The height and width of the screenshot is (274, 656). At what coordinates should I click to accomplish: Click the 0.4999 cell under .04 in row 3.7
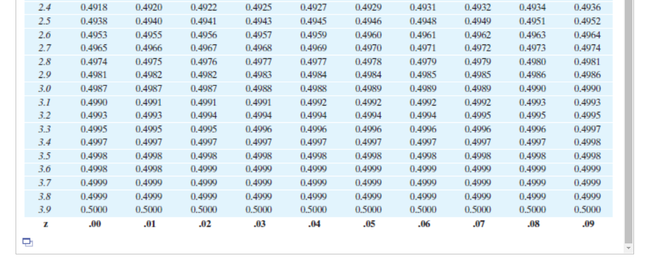[314, 182]
